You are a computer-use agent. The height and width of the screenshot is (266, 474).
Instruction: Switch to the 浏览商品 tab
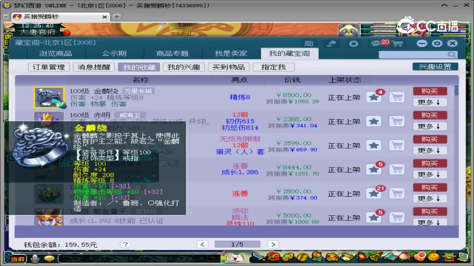click(x=56, y=54)
